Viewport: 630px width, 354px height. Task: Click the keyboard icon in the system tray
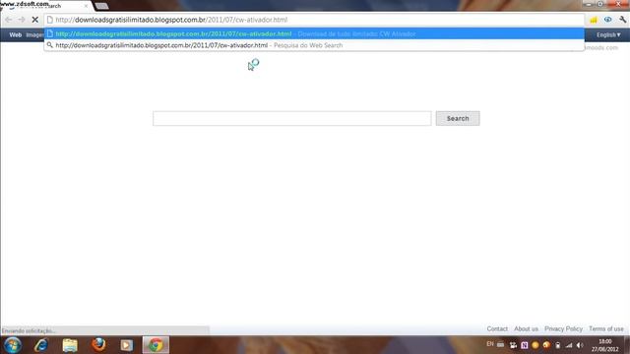[x=501, y=344]
